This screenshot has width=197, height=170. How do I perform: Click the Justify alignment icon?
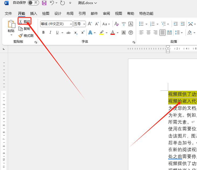coord(162,33)
